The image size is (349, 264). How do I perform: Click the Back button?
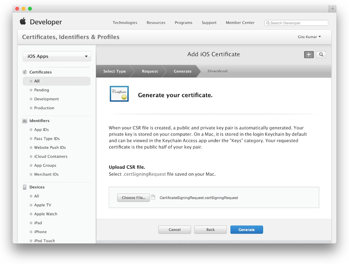click(210, 230)
